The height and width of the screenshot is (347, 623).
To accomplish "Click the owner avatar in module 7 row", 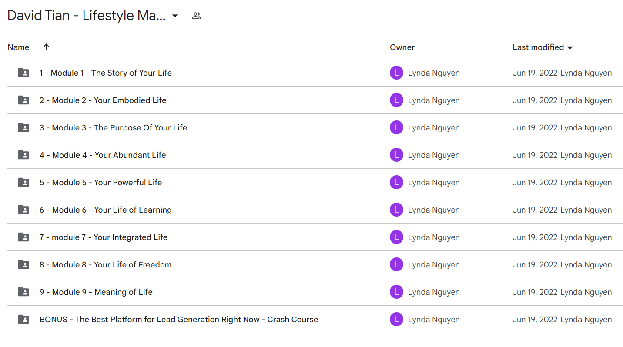I will point(396,237).
